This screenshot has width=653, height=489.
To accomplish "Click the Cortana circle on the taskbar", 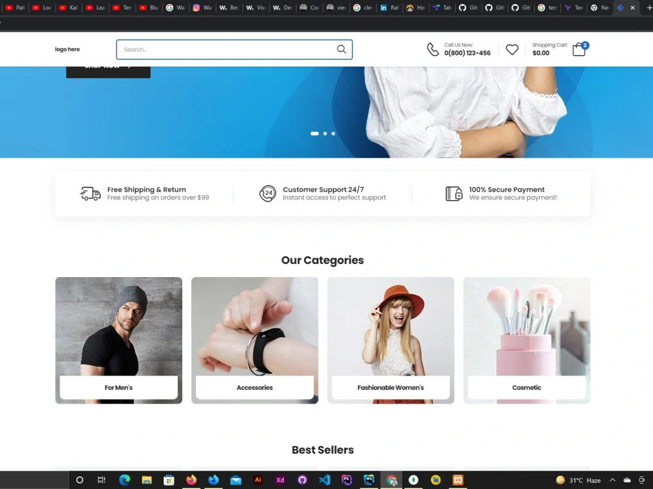I will click(x=80, y=480).
